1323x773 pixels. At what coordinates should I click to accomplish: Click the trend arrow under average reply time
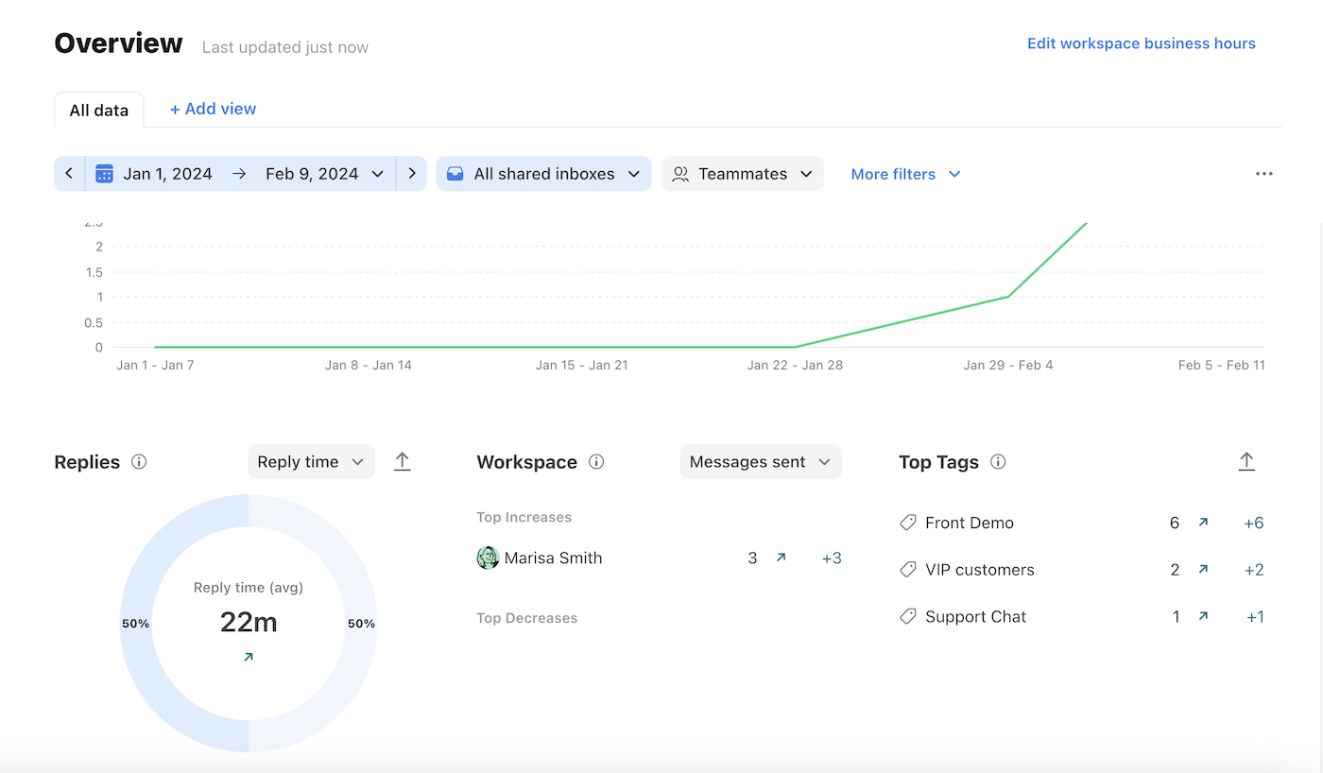pos(248,656)
